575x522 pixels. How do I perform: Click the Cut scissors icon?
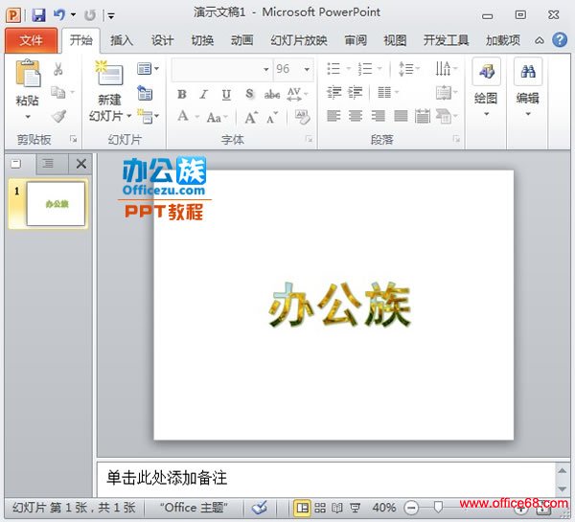coord(57,69)
